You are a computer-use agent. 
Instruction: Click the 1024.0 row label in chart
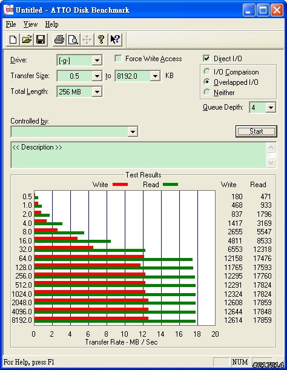point(21,294)
